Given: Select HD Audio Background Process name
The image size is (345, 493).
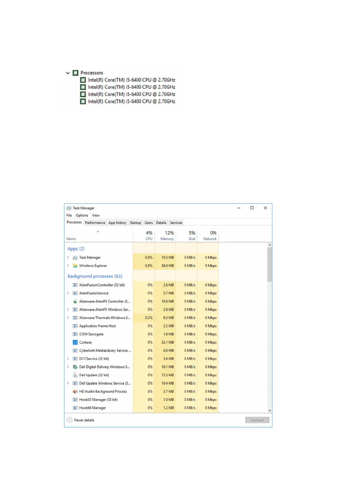Looking at the screenshot, I should pyautogui.click(x=103, y=392).
